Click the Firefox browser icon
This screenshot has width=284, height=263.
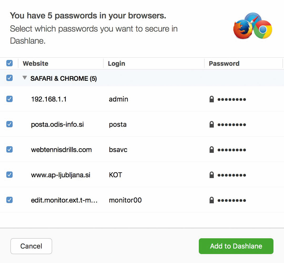coord(243,29)
